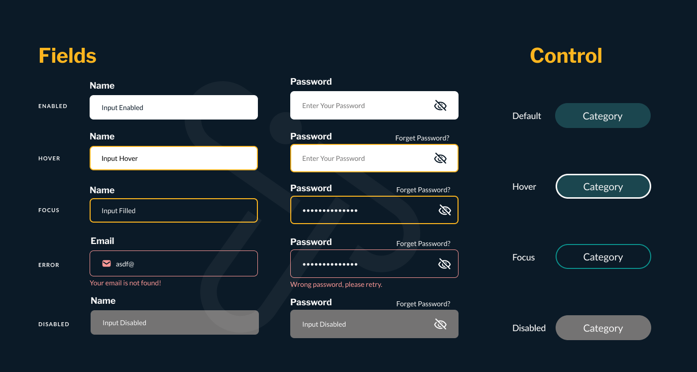Click the gray Input Disabled name field

click(x=174, y=323)
